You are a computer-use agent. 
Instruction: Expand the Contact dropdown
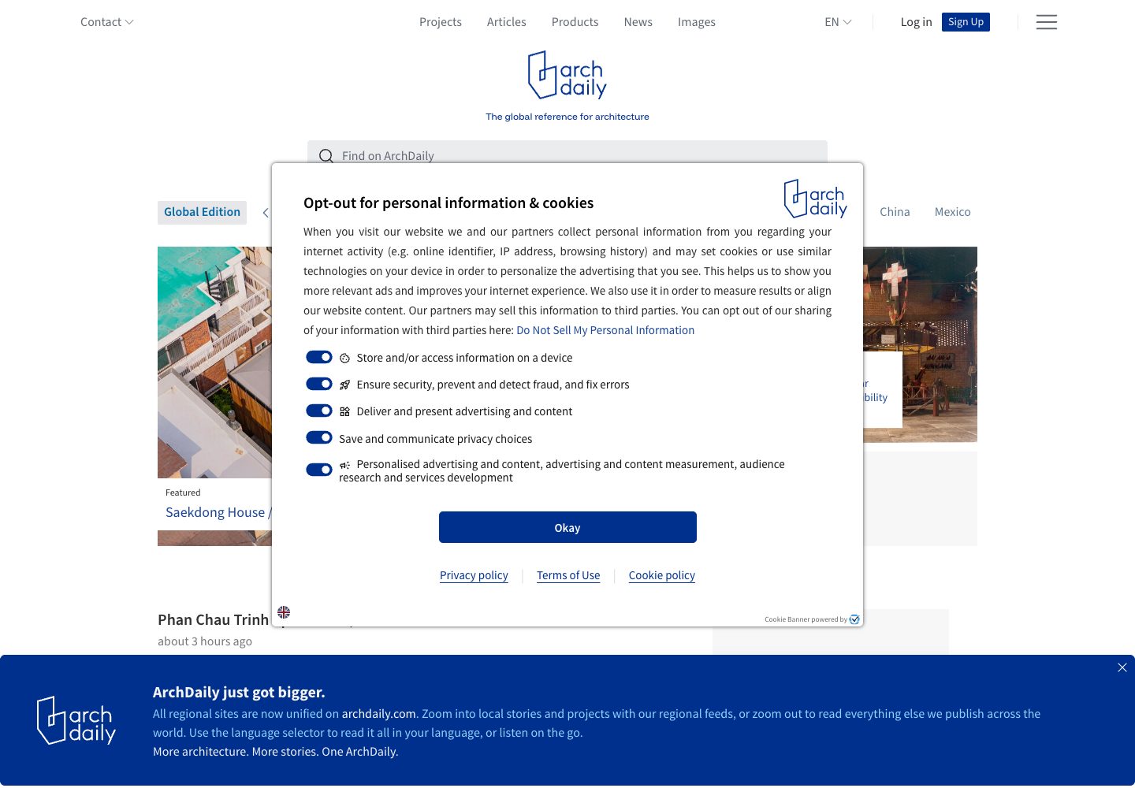(107, 22)
